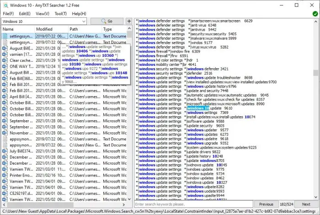Click Word icon next to Printer Erro file

(5, 175)
